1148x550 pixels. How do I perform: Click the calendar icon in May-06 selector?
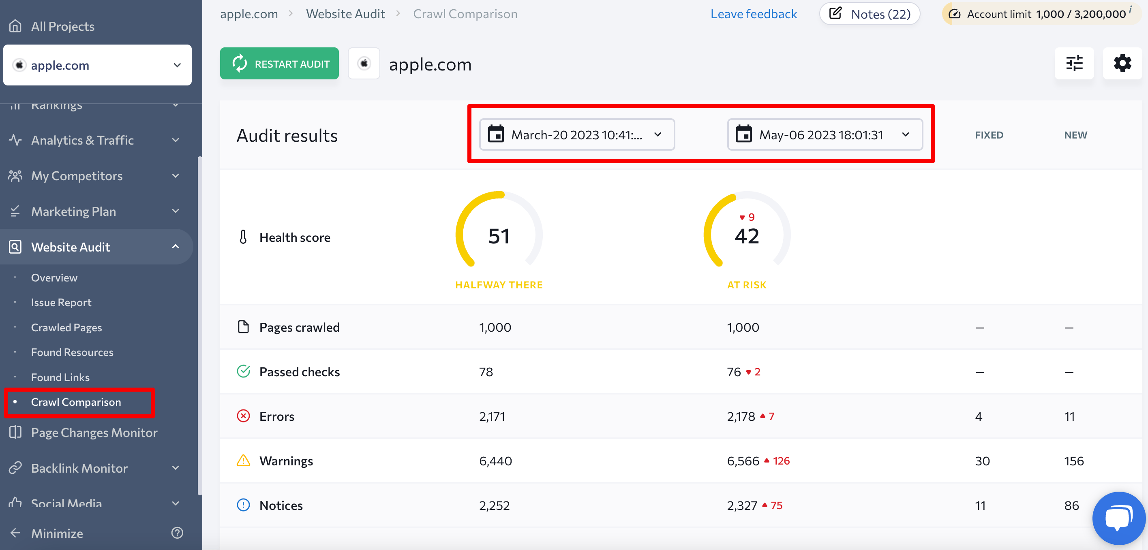coord(743,134)
